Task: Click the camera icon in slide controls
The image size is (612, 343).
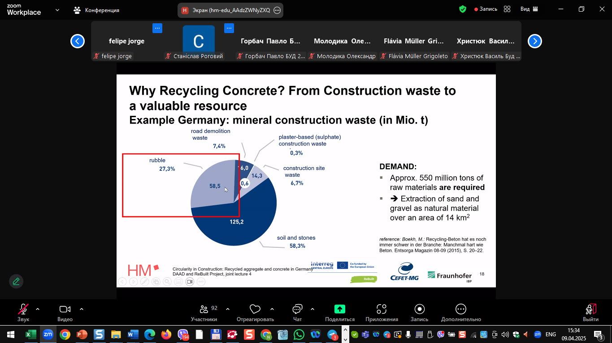Action: click(189, 281)
